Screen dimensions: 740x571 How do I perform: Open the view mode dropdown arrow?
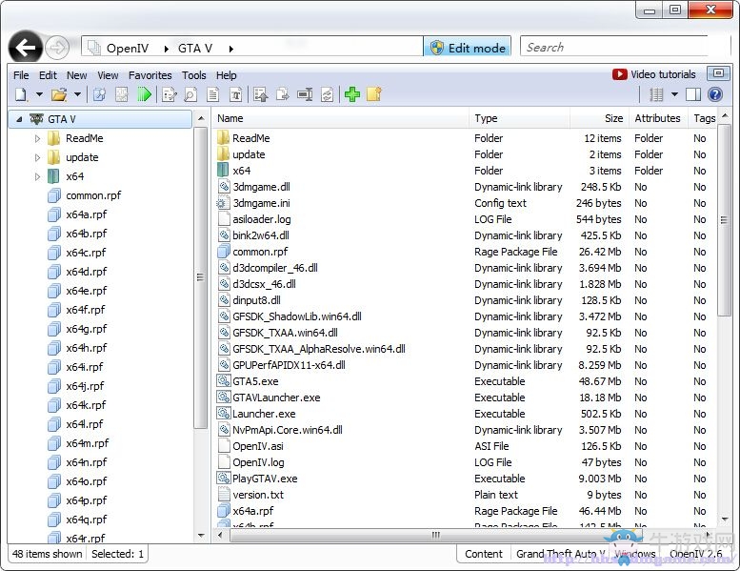tap(674, 94)
